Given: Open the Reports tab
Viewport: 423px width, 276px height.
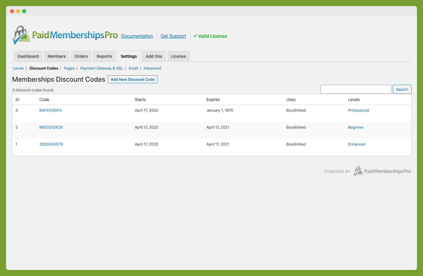Looking at the screenshot, I should point(104,56).
